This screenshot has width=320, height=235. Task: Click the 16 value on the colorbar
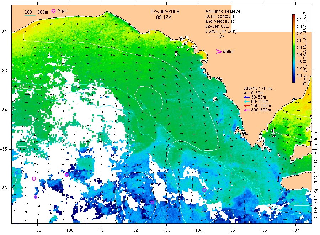point(299,75)
